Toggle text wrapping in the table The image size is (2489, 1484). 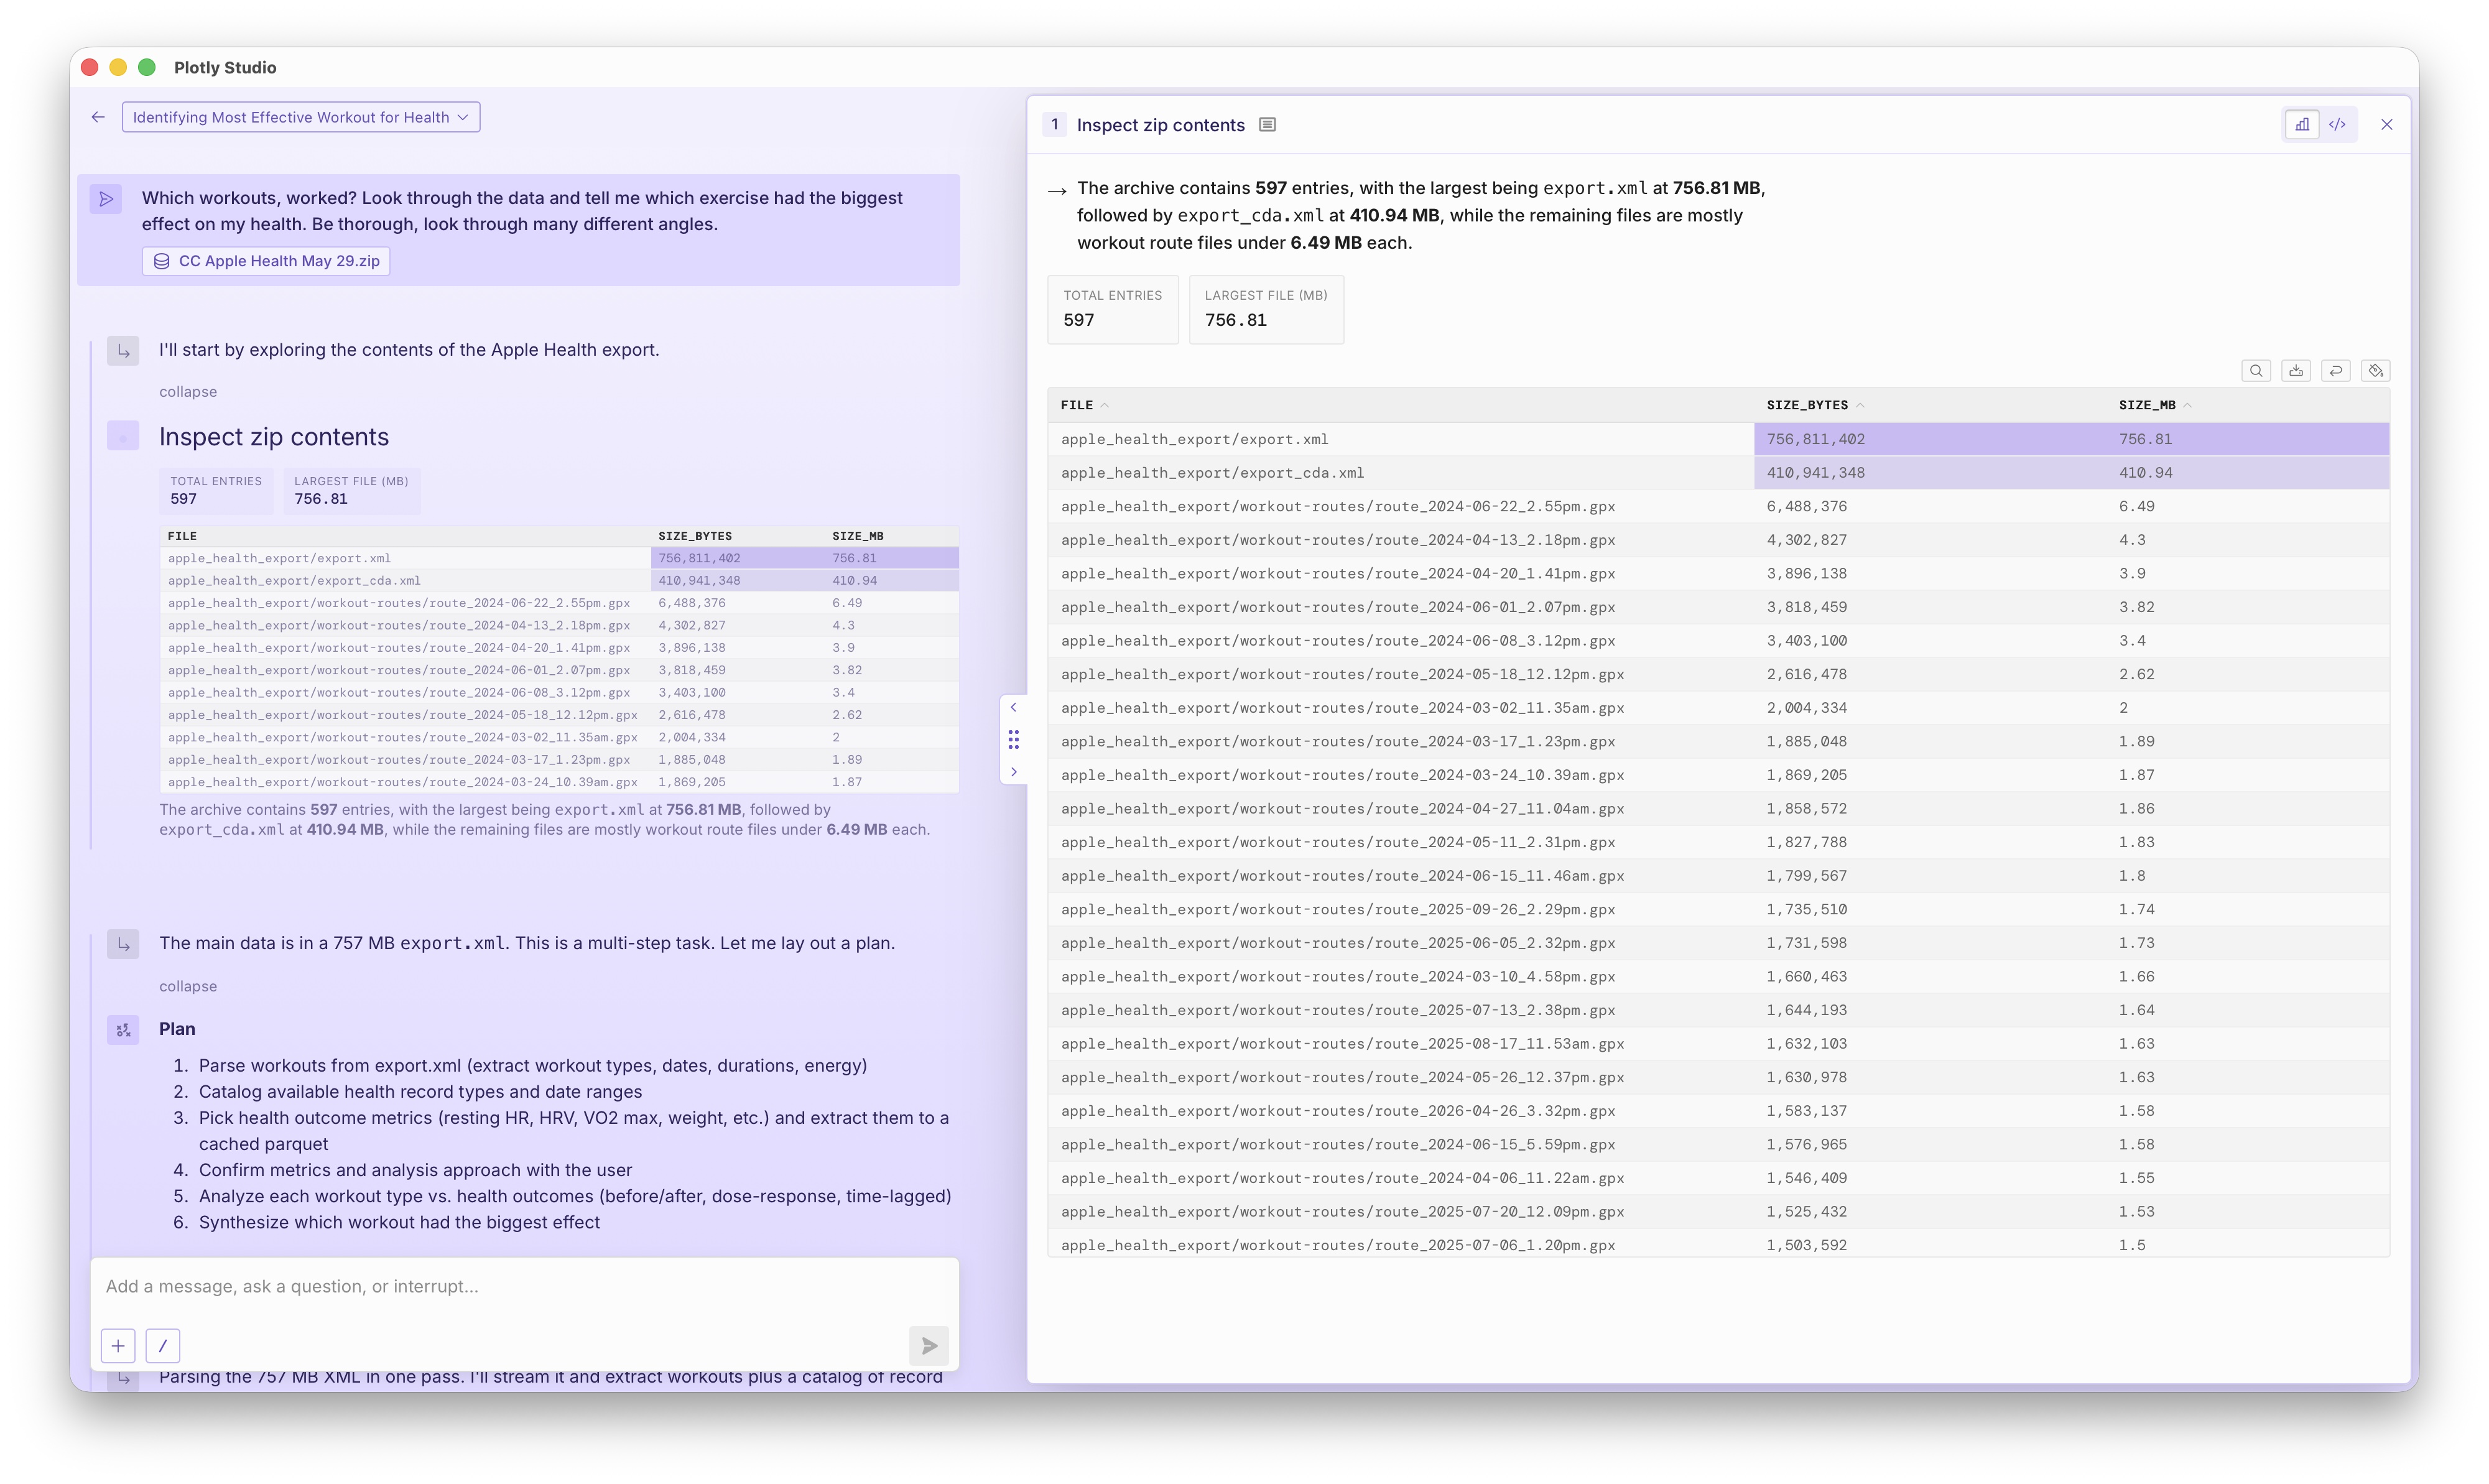pos(2336,371)
